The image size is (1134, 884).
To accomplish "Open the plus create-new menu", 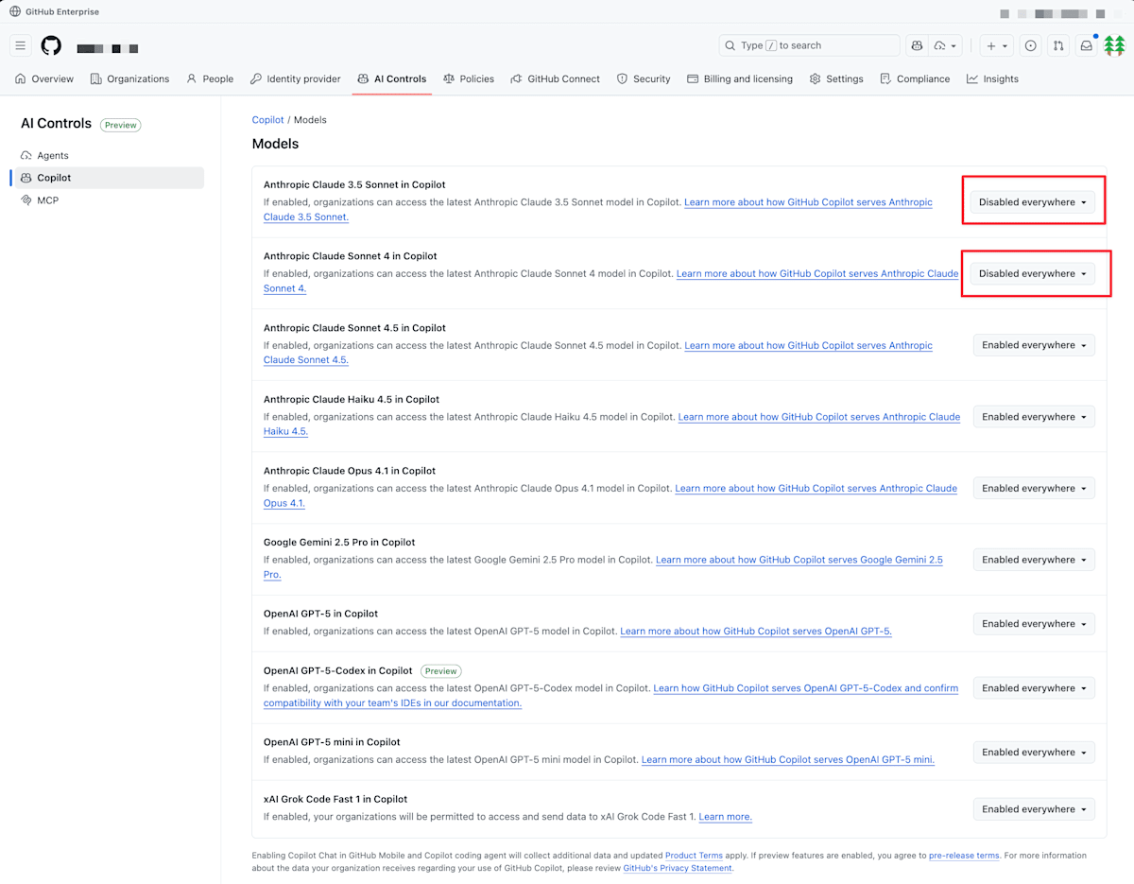I will coord(996,45).
